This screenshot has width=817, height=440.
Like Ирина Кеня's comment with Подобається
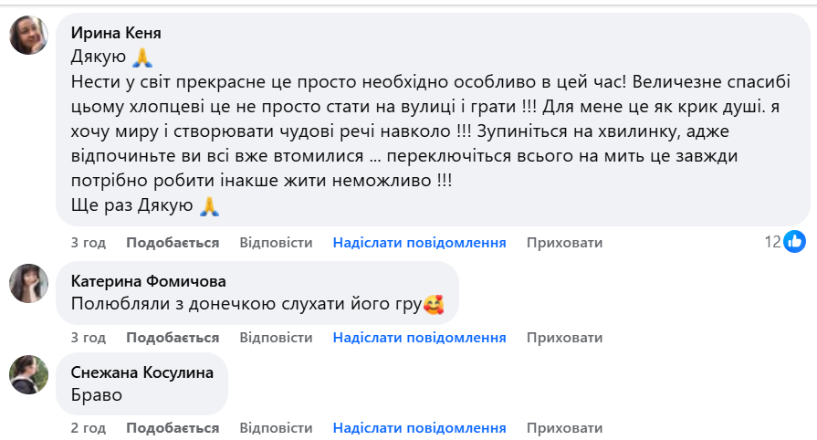coord(173,243)
